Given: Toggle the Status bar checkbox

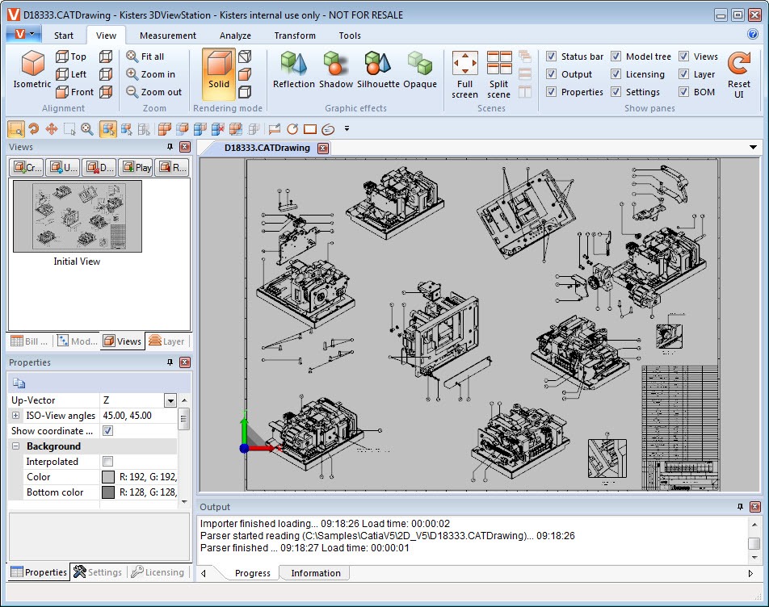Looking at the screenshot, I should point(551,57).
